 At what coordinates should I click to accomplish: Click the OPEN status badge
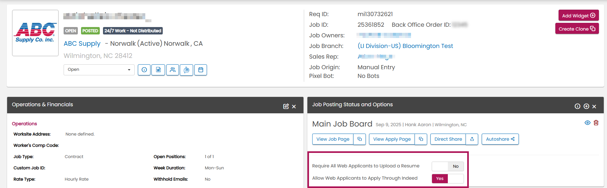tap(71, 31)
